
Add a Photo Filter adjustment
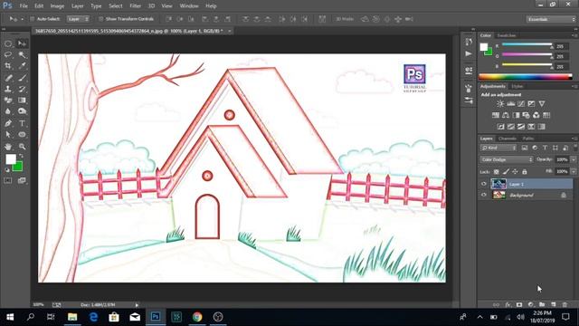(527, 115)
